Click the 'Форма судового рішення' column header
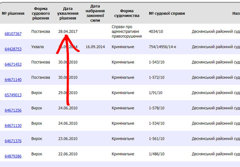 click(x=41, y=14)
